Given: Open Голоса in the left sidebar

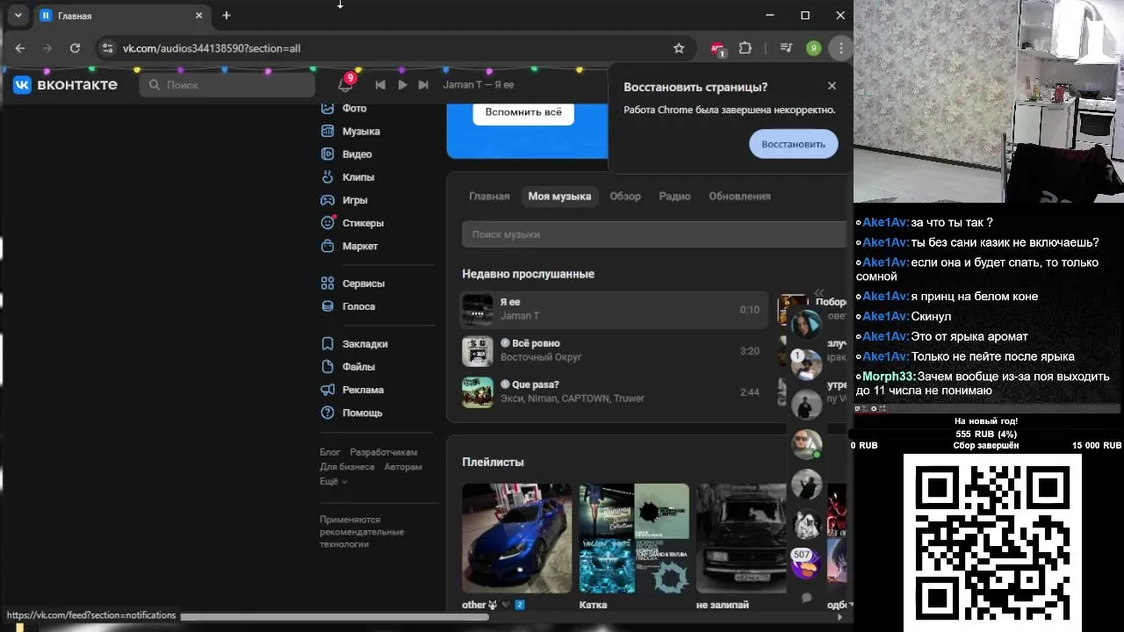Looking at the screenshot, I should point(348,306).
